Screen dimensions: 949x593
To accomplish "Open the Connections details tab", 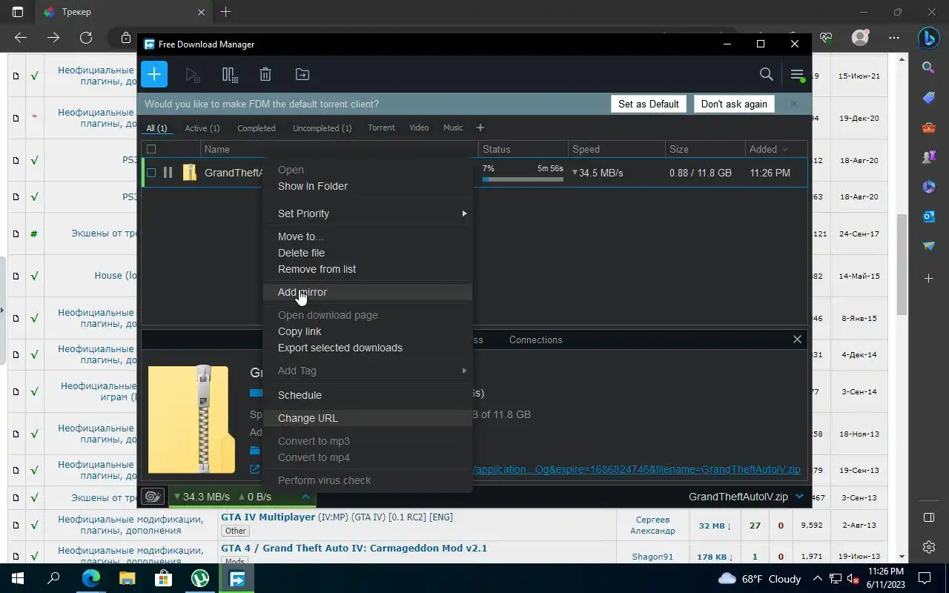I will point(535,339).
